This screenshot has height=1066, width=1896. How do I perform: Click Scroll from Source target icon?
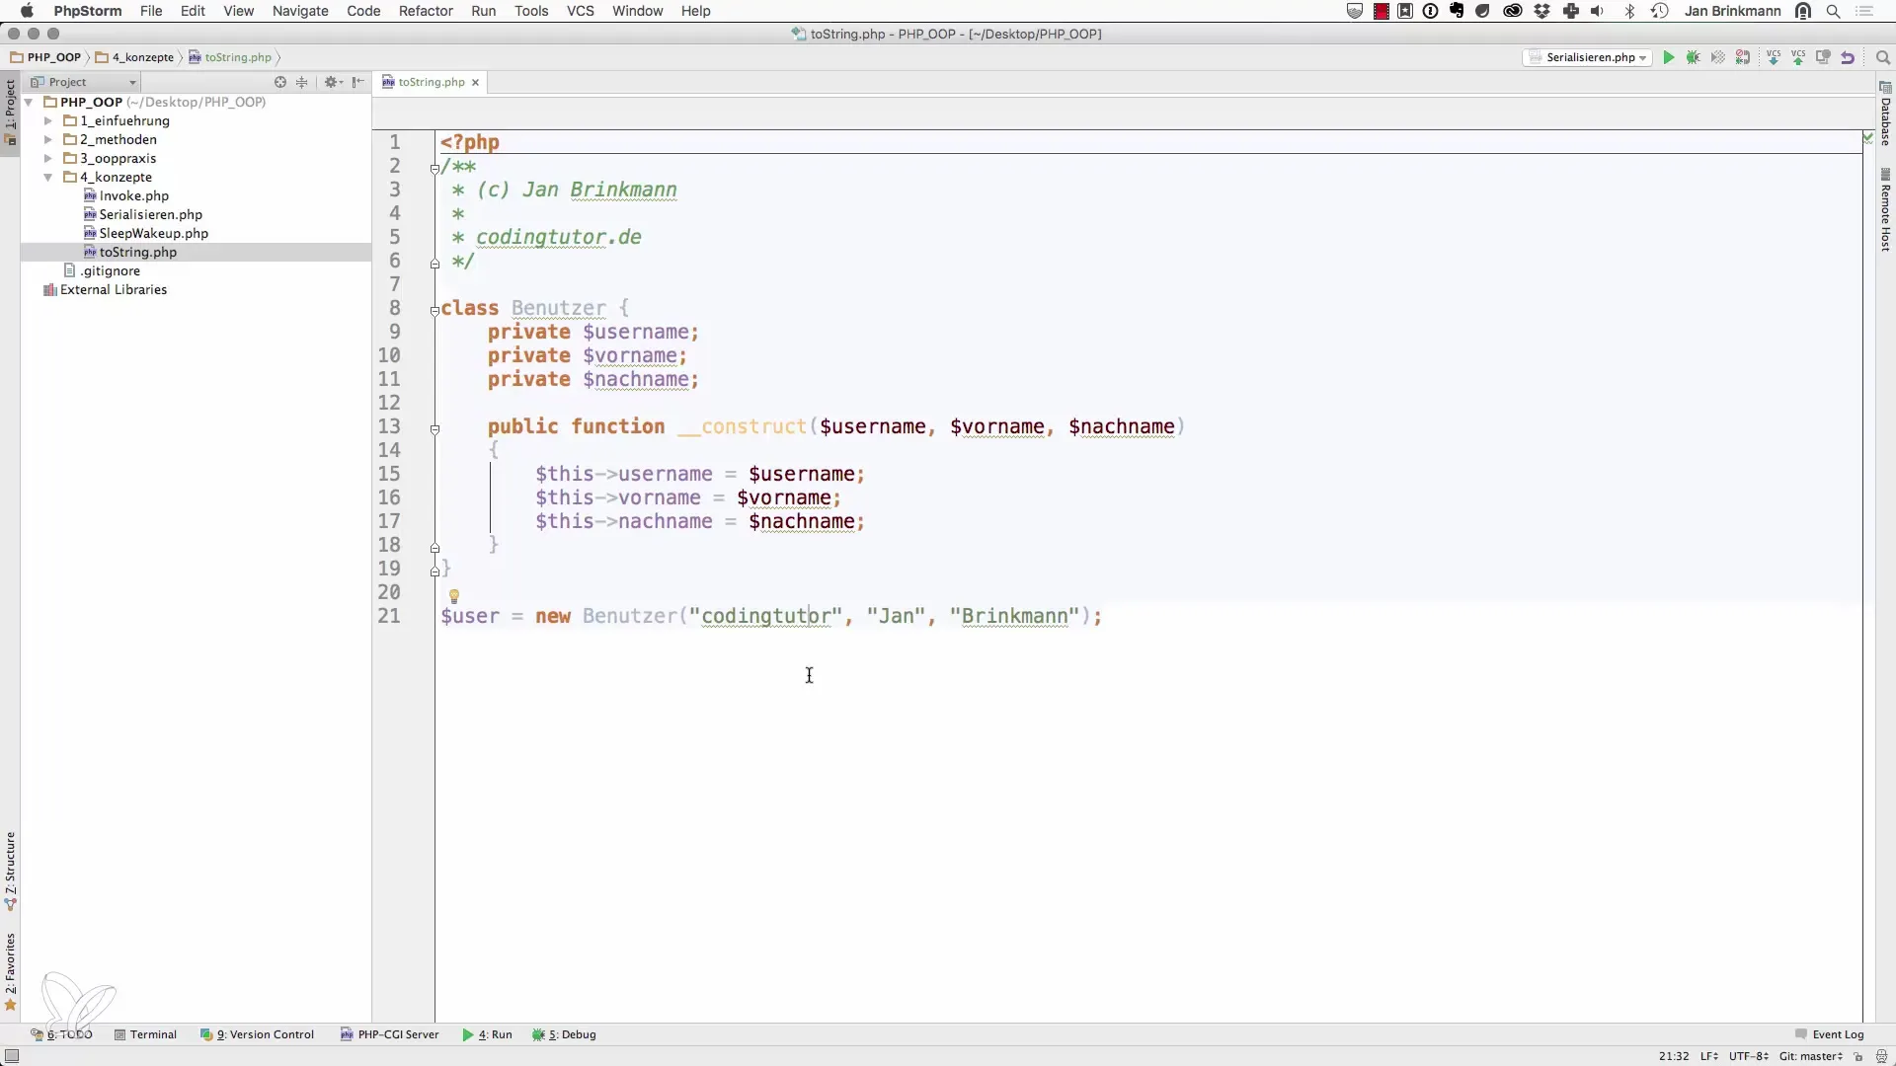[280, 82]
